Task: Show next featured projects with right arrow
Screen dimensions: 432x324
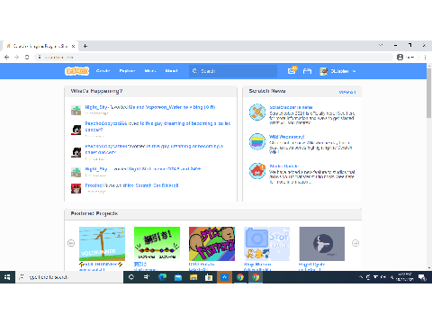Action: [355, 243]
